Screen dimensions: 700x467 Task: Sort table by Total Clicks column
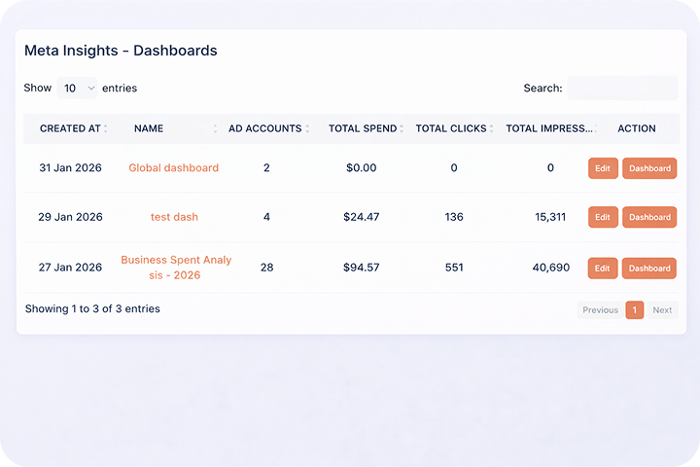click(492, 128)
